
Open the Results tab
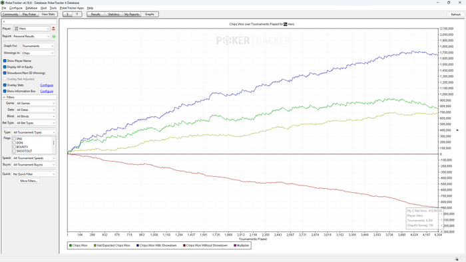pos(96,14)
